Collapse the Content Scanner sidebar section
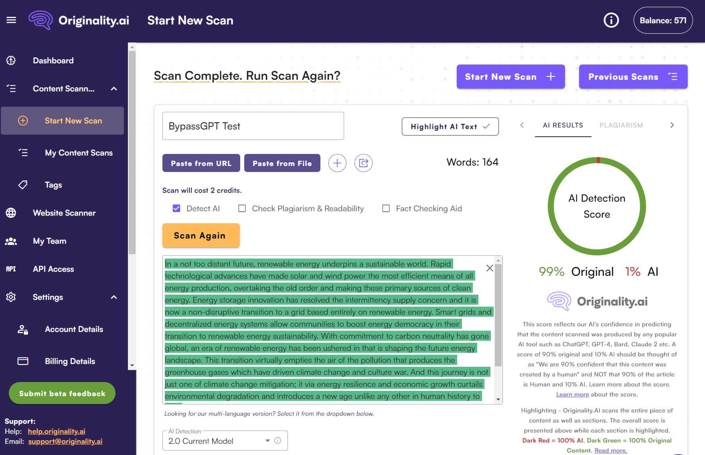 (x=114, y=89)
